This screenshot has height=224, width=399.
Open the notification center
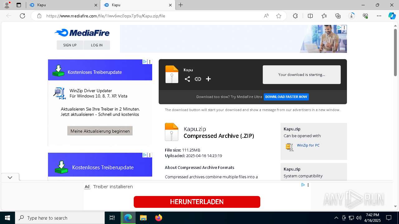click(x=389, y=218)
